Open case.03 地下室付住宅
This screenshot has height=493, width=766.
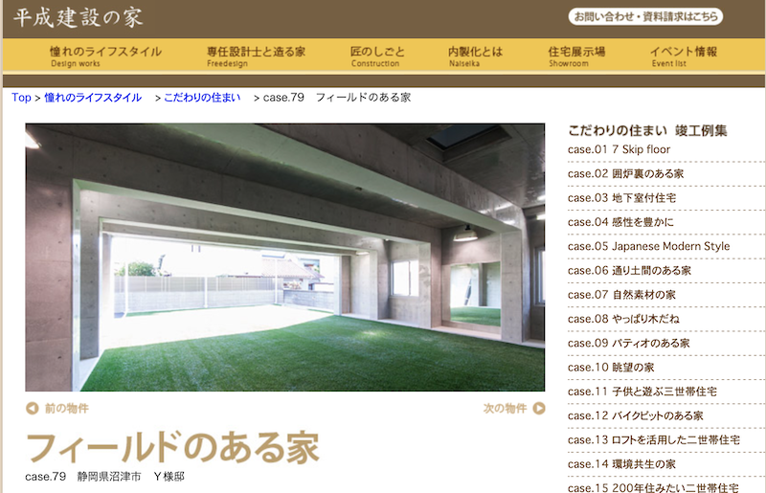(x=621, y=198)
